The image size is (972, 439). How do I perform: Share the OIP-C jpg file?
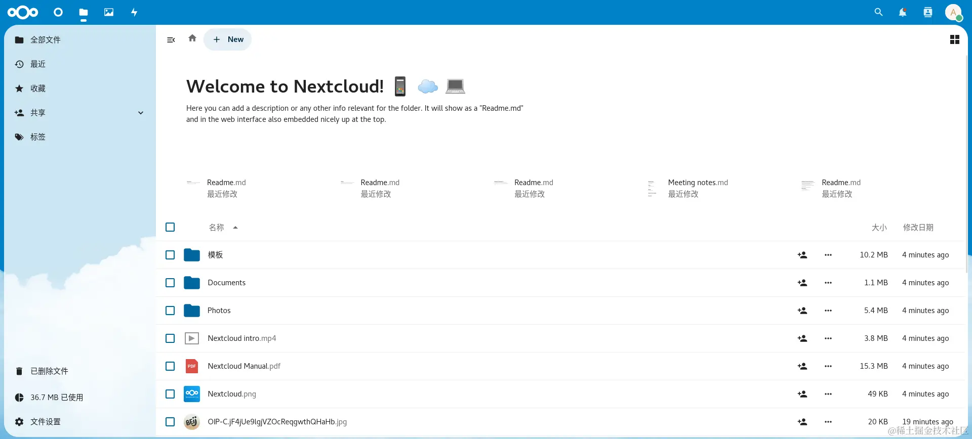coord(802,422)
